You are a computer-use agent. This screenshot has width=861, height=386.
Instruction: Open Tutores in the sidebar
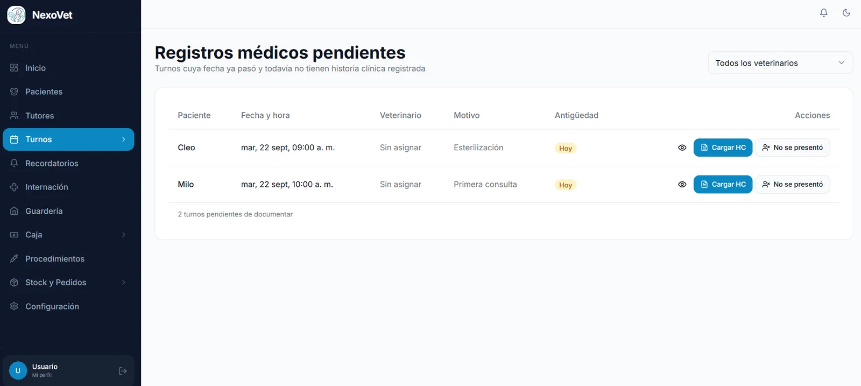point(68,116)
